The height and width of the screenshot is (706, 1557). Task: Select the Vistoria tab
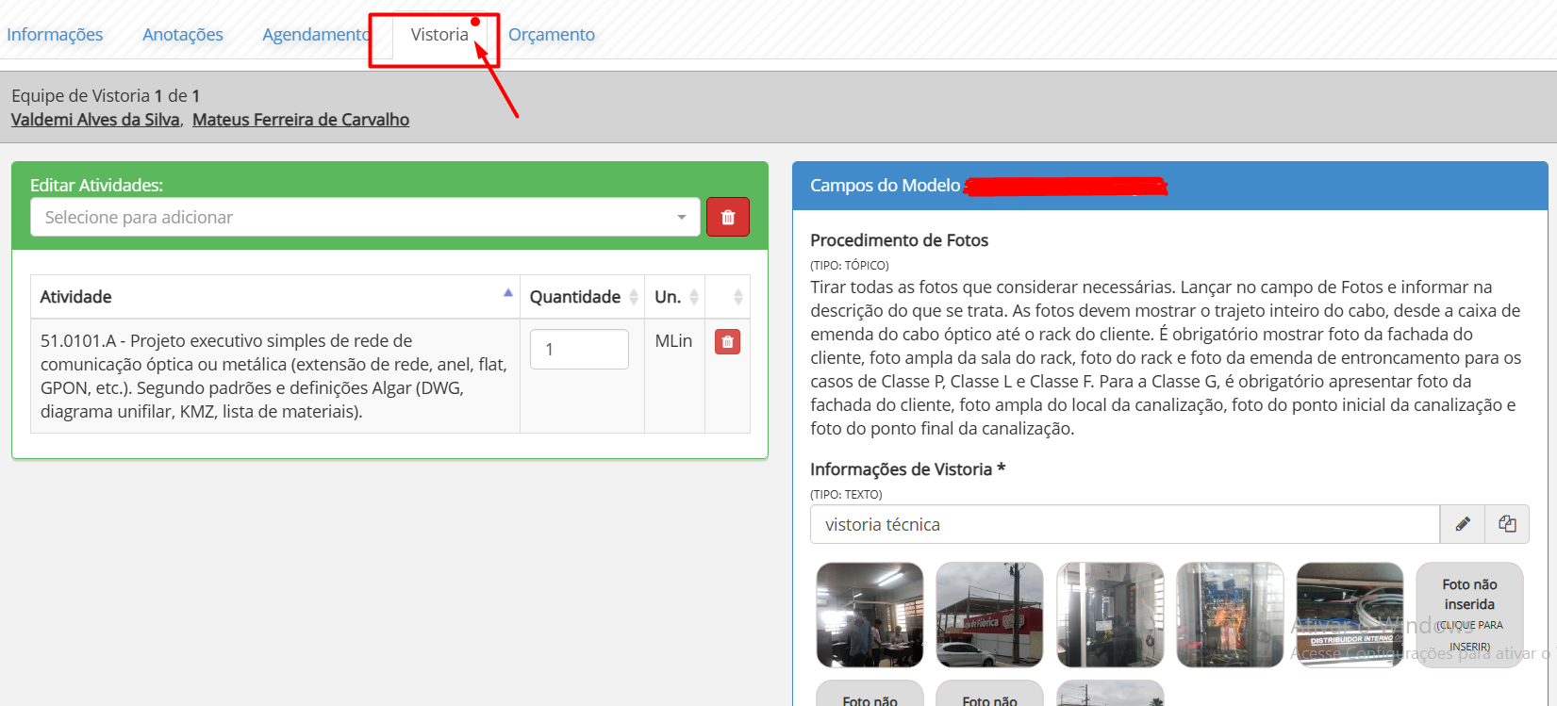tap(439, 35)
